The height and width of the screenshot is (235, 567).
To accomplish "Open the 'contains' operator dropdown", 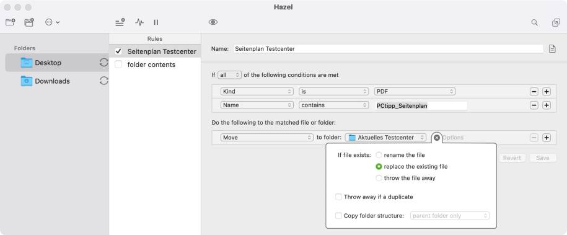I will [x=334, y=105].
